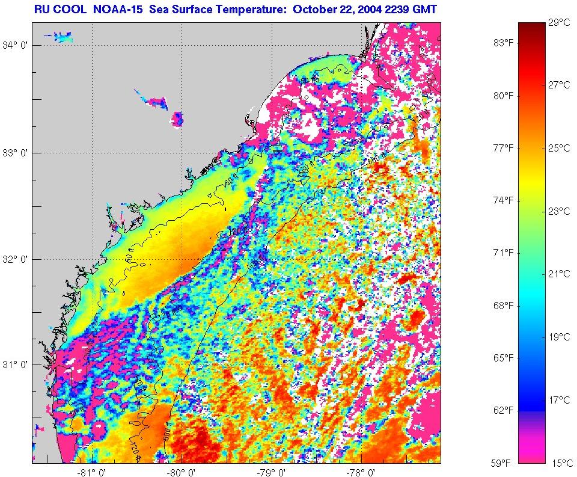
Task: Click the '-79° 0'' longitude label
Action: [272, 472]
